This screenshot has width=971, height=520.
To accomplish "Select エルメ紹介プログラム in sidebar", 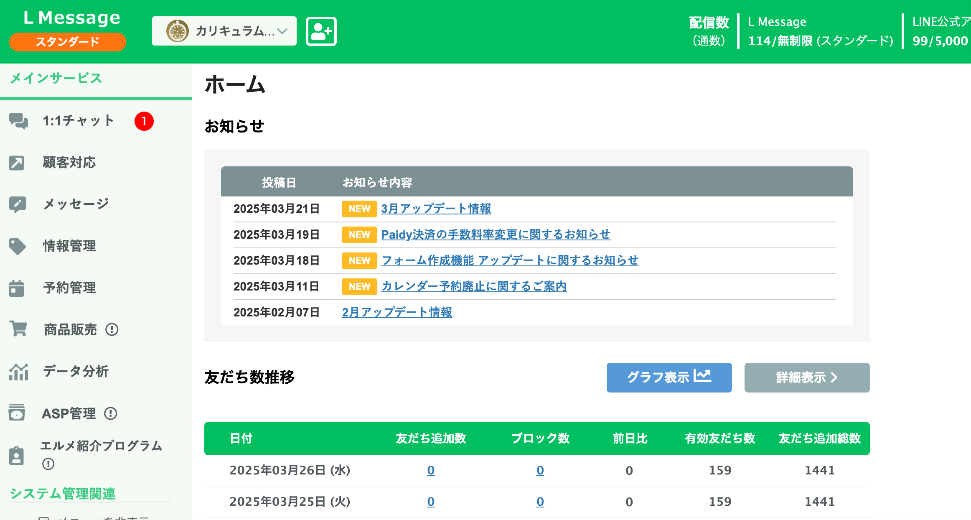I will (102, 446).
